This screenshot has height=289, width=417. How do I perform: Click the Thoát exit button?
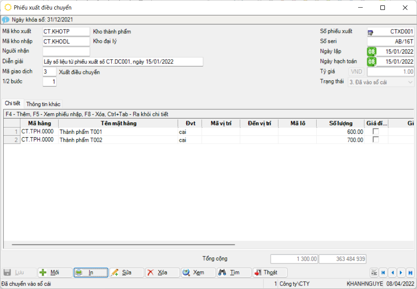pos(270,273)
